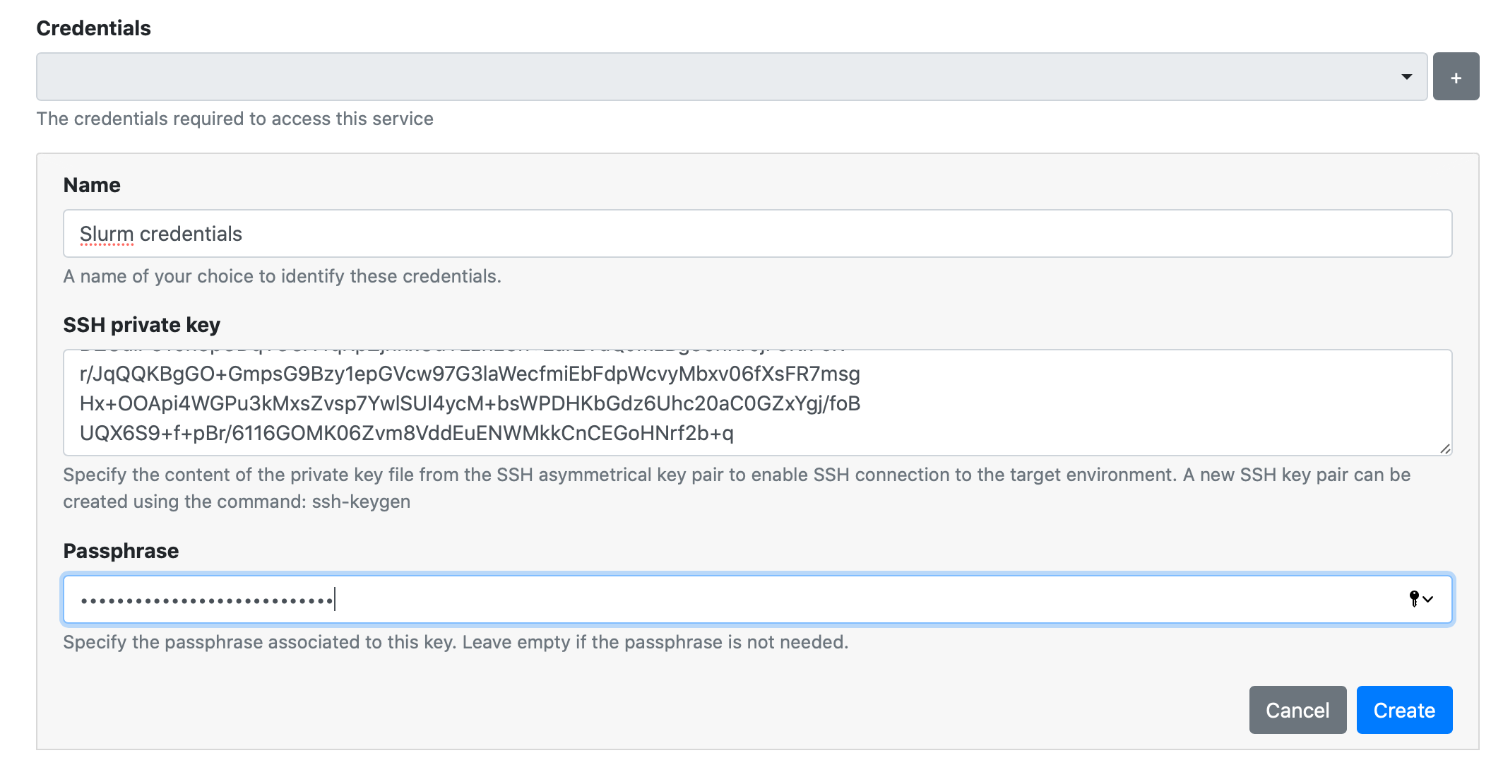Click the key line starting with Hx+OOApi4
The image size is (1503, 777).
(470, 403)
